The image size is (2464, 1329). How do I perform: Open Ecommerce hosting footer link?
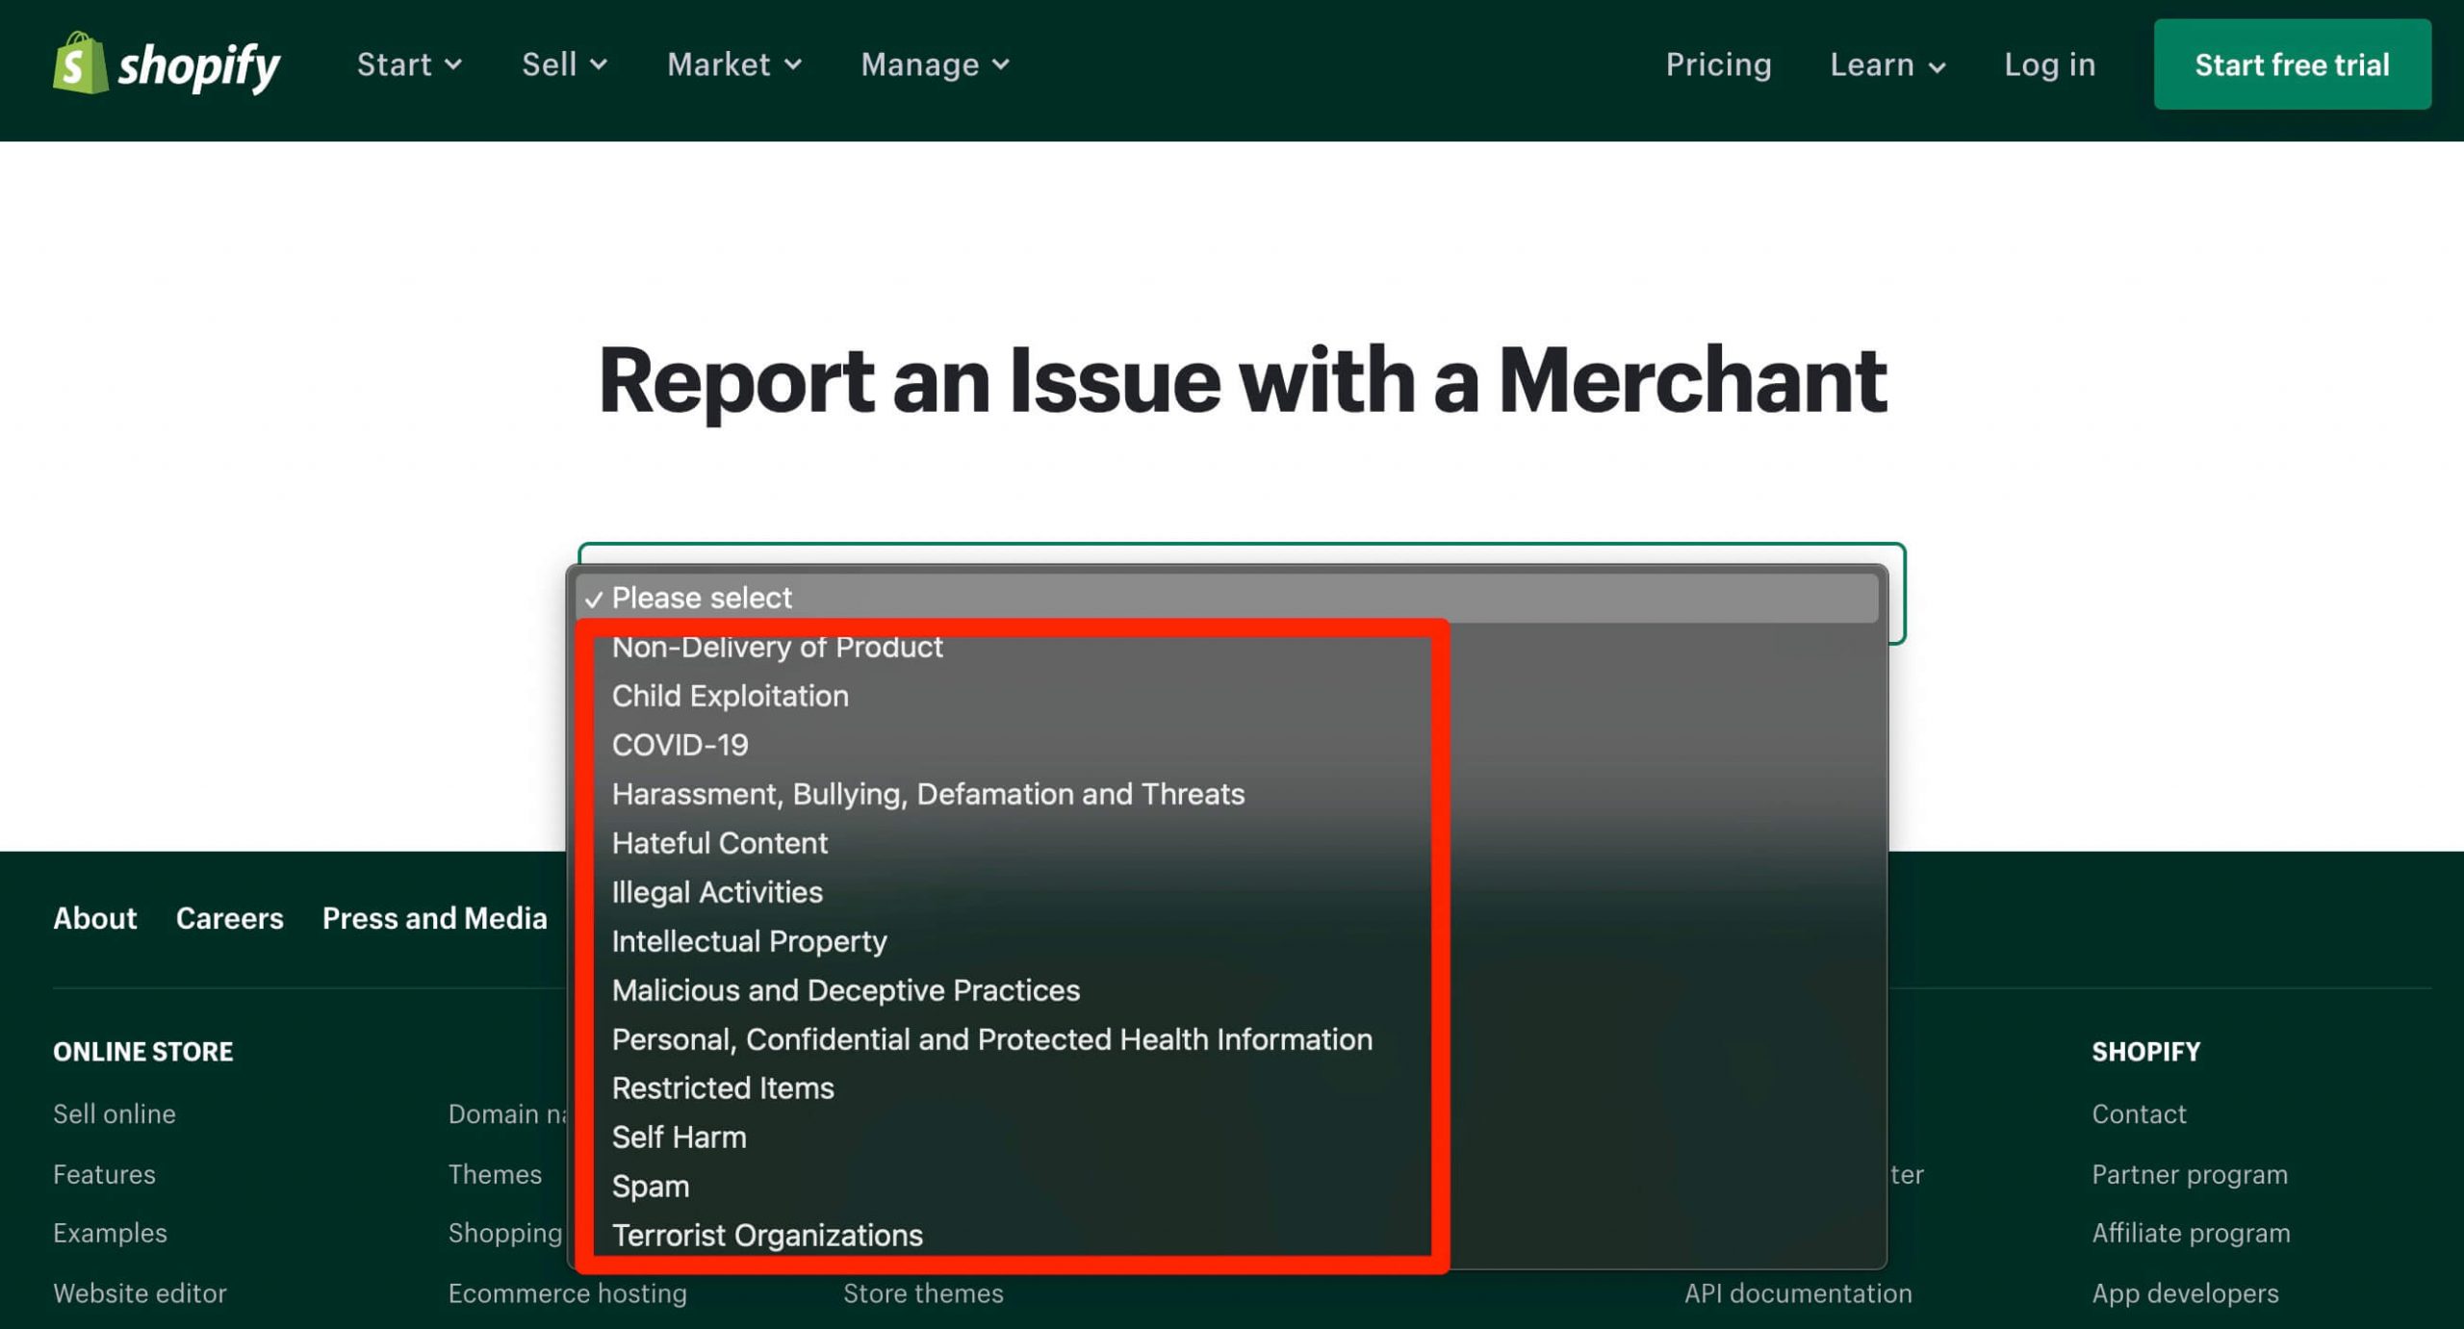pyautogui.click(x=567, y=1293)
